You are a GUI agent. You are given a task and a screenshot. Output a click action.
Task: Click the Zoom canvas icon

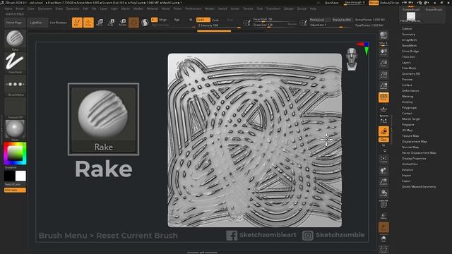click(383, 63)
